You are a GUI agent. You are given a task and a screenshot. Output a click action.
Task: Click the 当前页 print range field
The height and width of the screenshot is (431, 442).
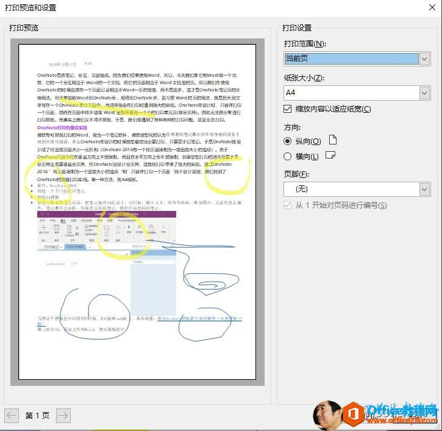(x=351, y=59)
